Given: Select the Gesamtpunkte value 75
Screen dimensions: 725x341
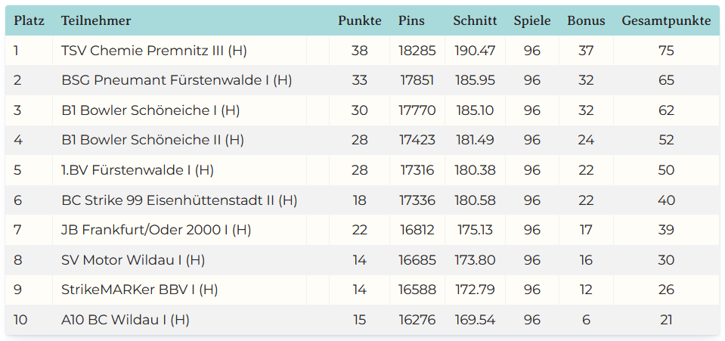Looking at the screenshot, I should coord(666,51).
